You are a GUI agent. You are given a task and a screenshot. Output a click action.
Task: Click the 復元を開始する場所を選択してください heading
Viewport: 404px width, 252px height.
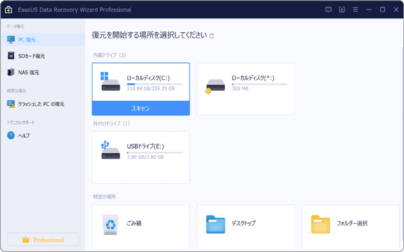pyautogui.click(x=150, y=35)
